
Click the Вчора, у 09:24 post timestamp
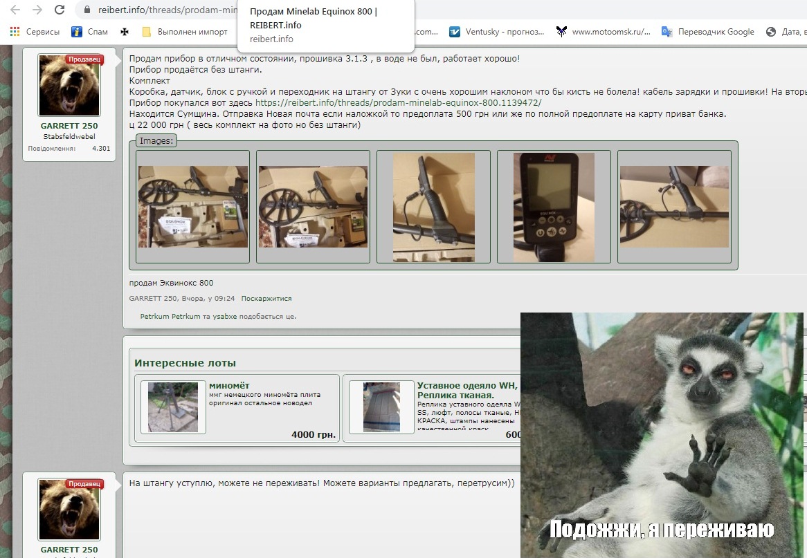tap(208, 298)
